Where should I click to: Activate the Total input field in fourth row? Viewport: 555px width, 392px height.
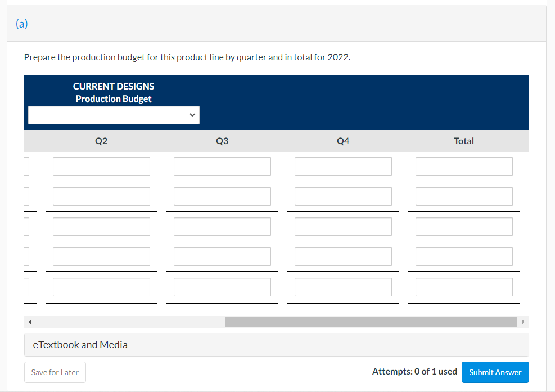(464, 257)
